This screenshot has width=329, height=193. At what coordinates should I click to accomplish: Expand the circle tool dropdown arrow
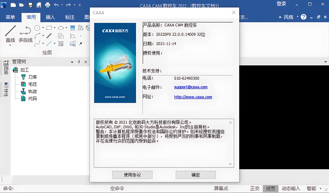point(43,28)
